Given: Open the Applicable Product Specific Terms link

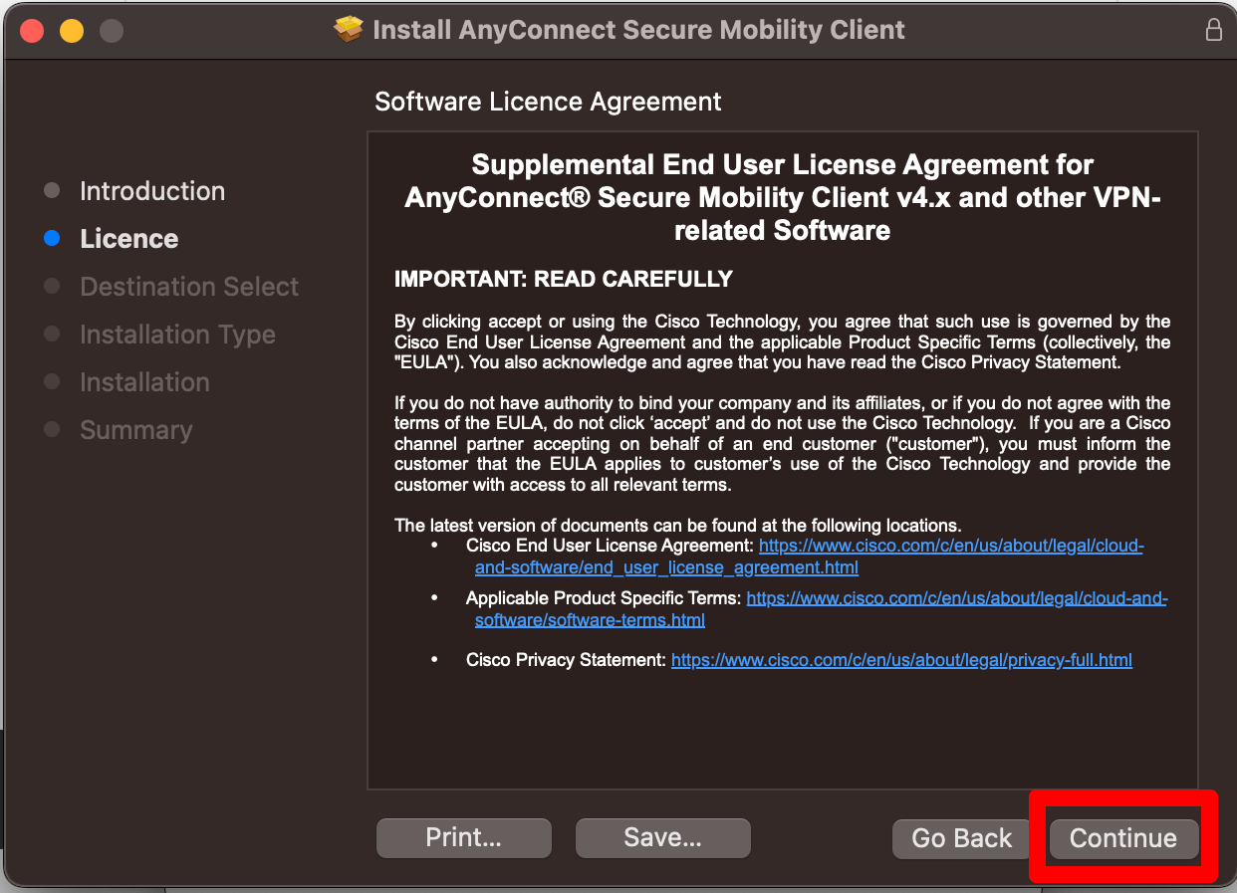Looking at the screenshot, I should pos(956,597).
